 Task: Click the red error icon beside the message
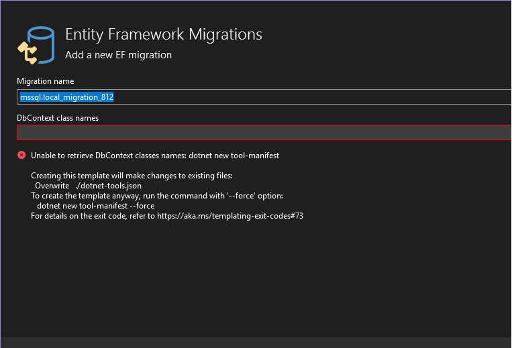click(x=21, y=155)
